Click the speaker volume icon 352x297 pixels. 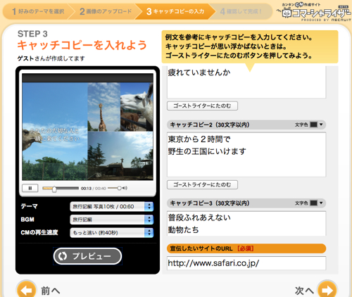click(x=125, y=188)
